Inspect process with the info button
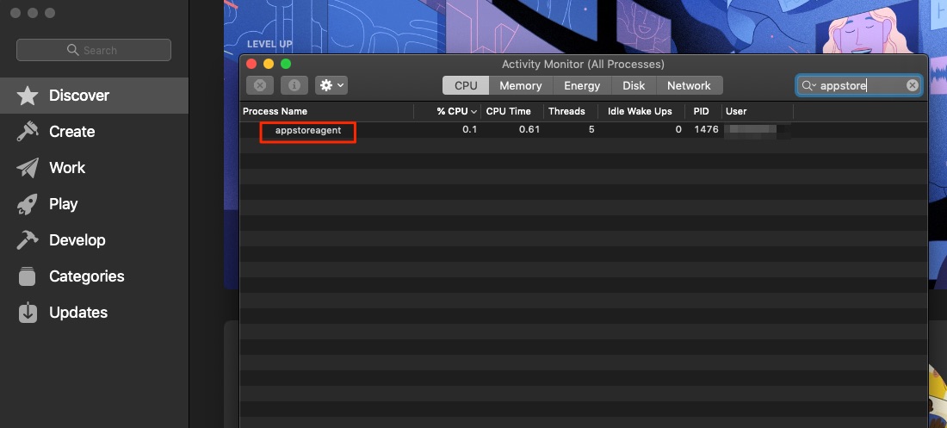The image size is (947, 428). (294, 85)
